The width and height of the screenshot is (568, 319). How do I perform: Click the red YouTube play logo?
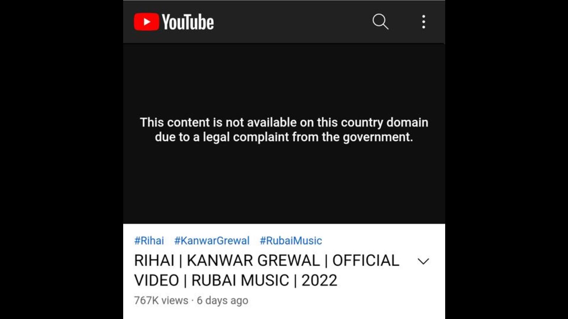click(x=146, y=22)
